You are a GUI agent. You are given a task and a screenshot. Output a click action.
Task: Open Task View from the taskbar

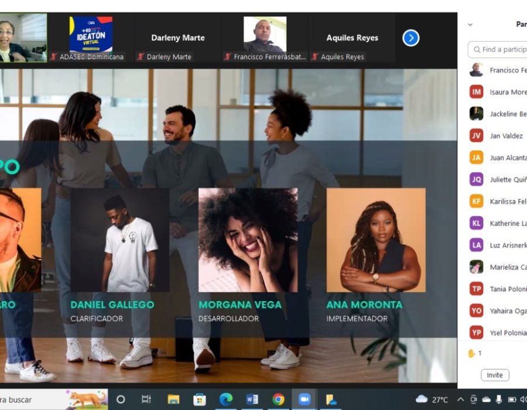pyautogui.click(x=145, y=398)
